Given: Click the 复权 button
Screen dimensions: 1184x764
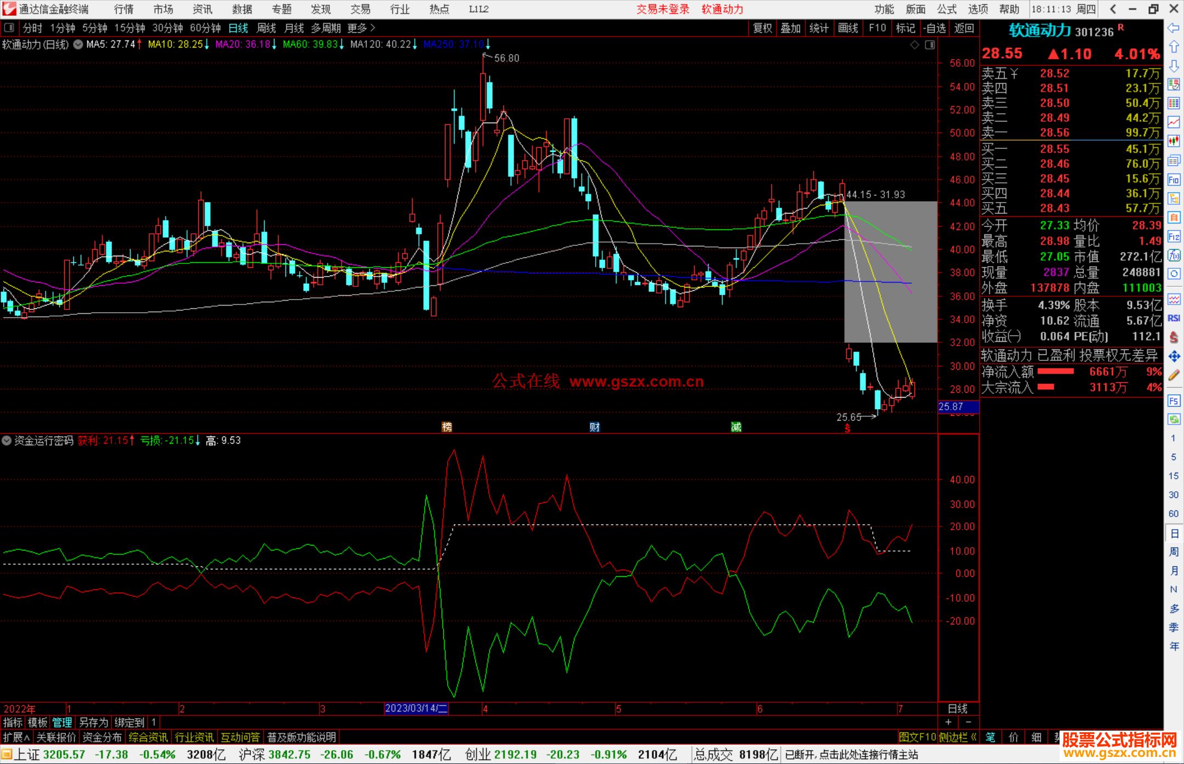Looking at the screenshot, I should point(762,28).
